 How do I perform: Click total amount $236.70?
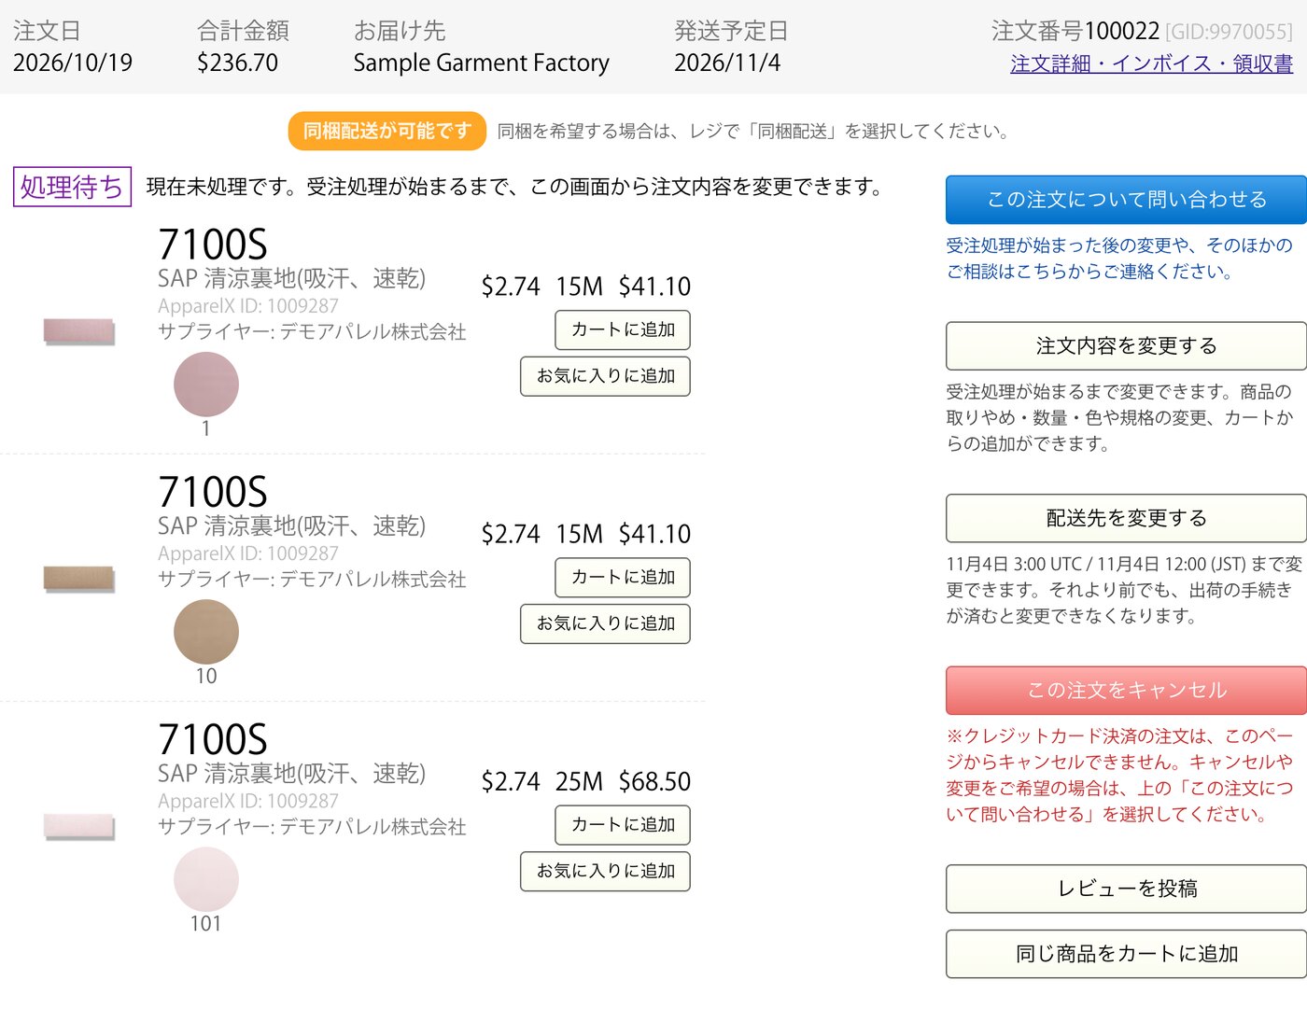[238, 63]
